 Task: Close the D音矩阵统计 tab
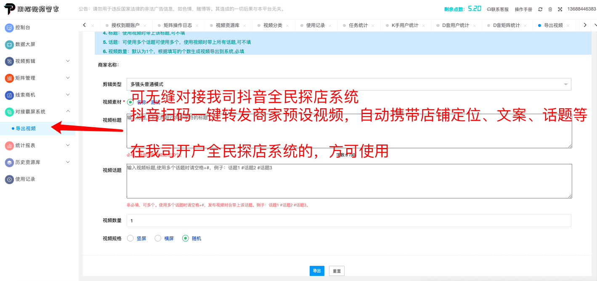point(525,26)
